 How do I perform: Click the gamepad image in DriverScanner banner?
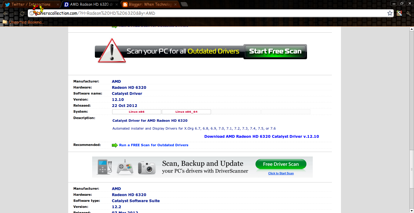coord(125,167)
